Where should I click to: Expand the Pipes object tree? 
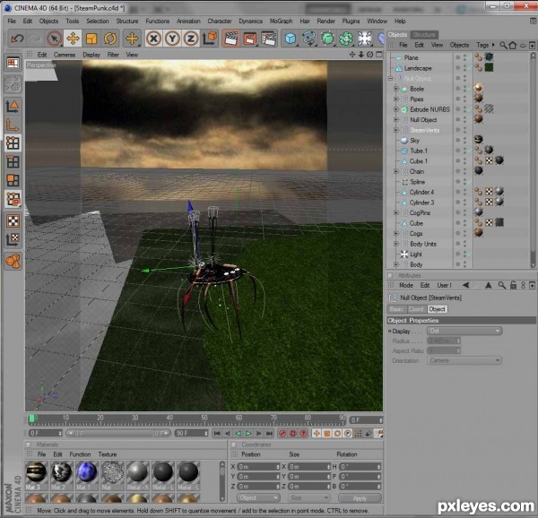(395, 99)
